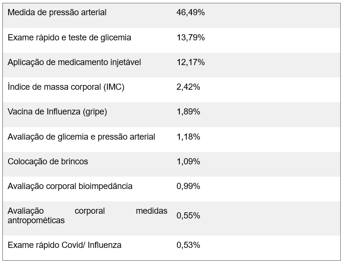Click 'Vacina de Influenza (gripe)' row
This screenshot has height=265, width=345.
pyautogui.click(x=57, y=112)
